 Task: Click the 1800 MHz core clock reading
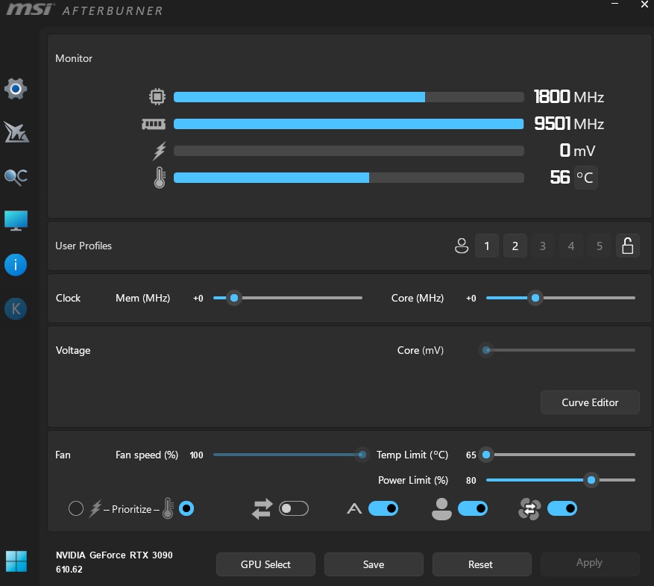pyautogui.click(x=569, y=97)
